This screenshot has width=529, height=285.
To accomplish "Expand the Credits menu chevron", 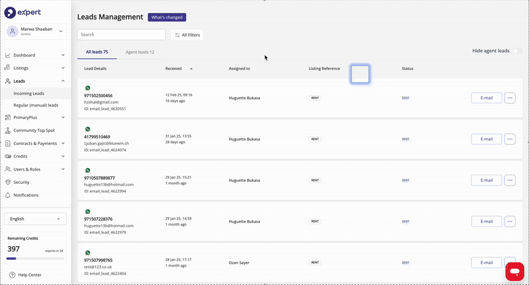I will click(63, 156).
